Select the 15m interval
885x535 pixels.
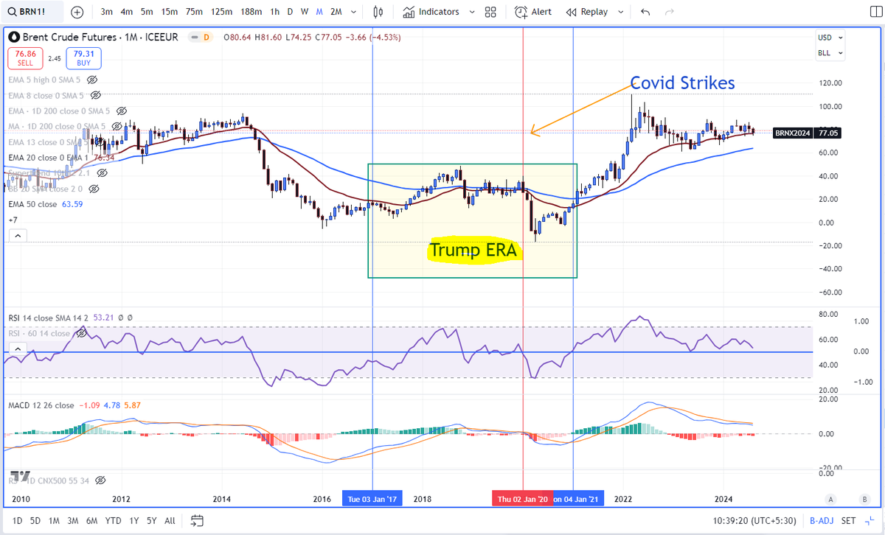pos(169,12)
